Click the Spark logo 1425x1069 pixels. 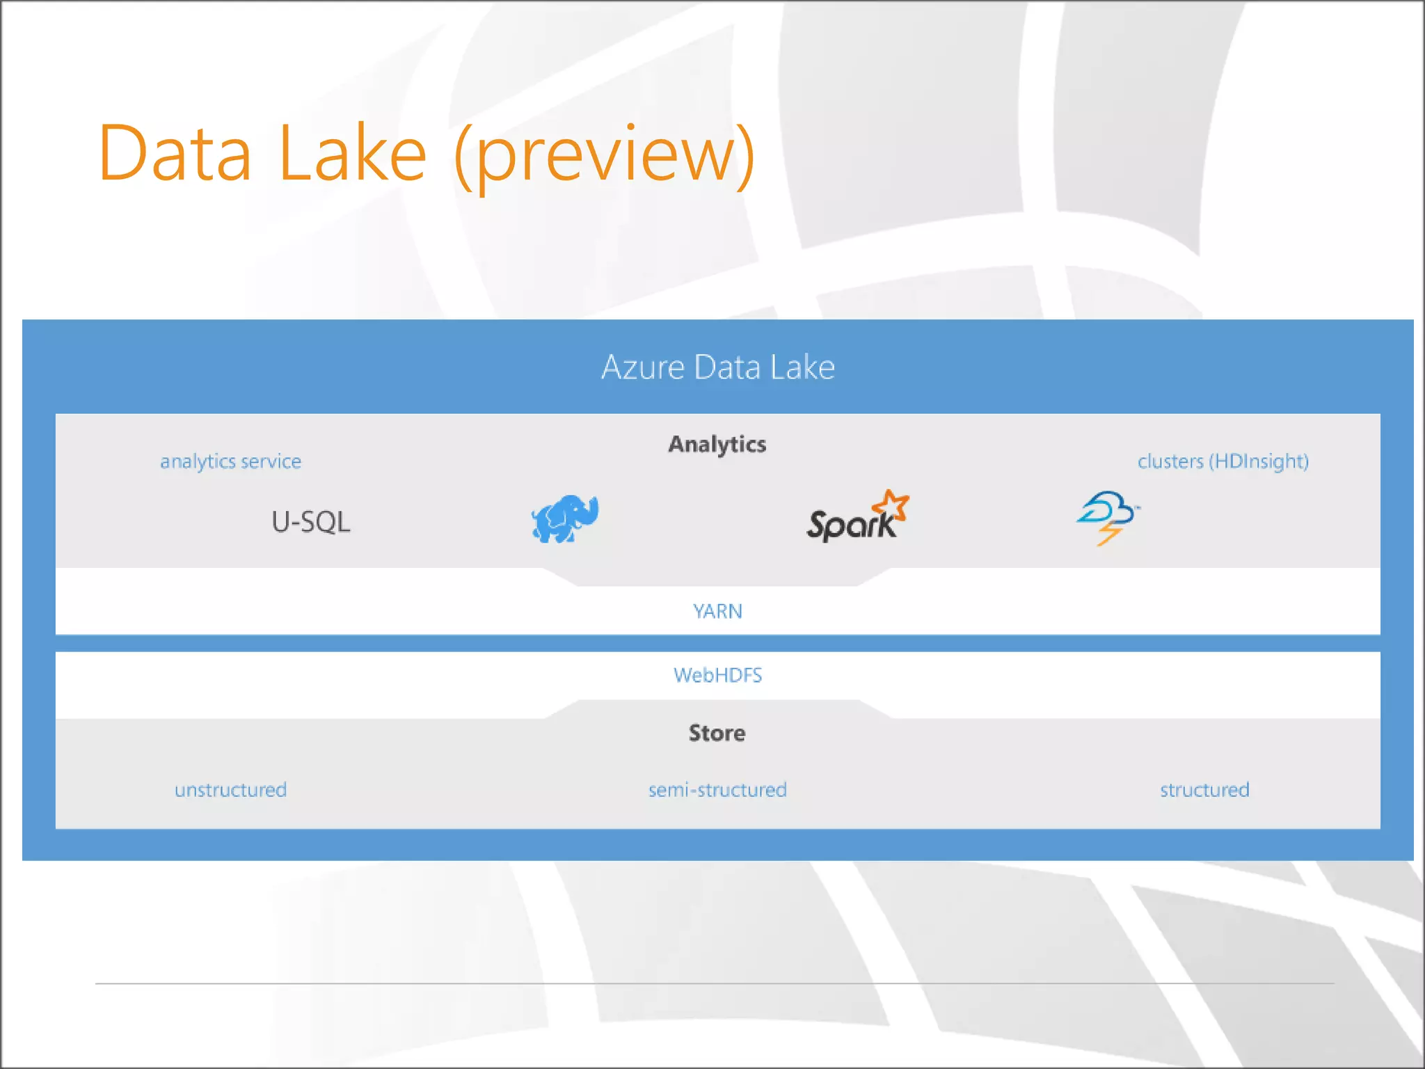pos(858,516)
